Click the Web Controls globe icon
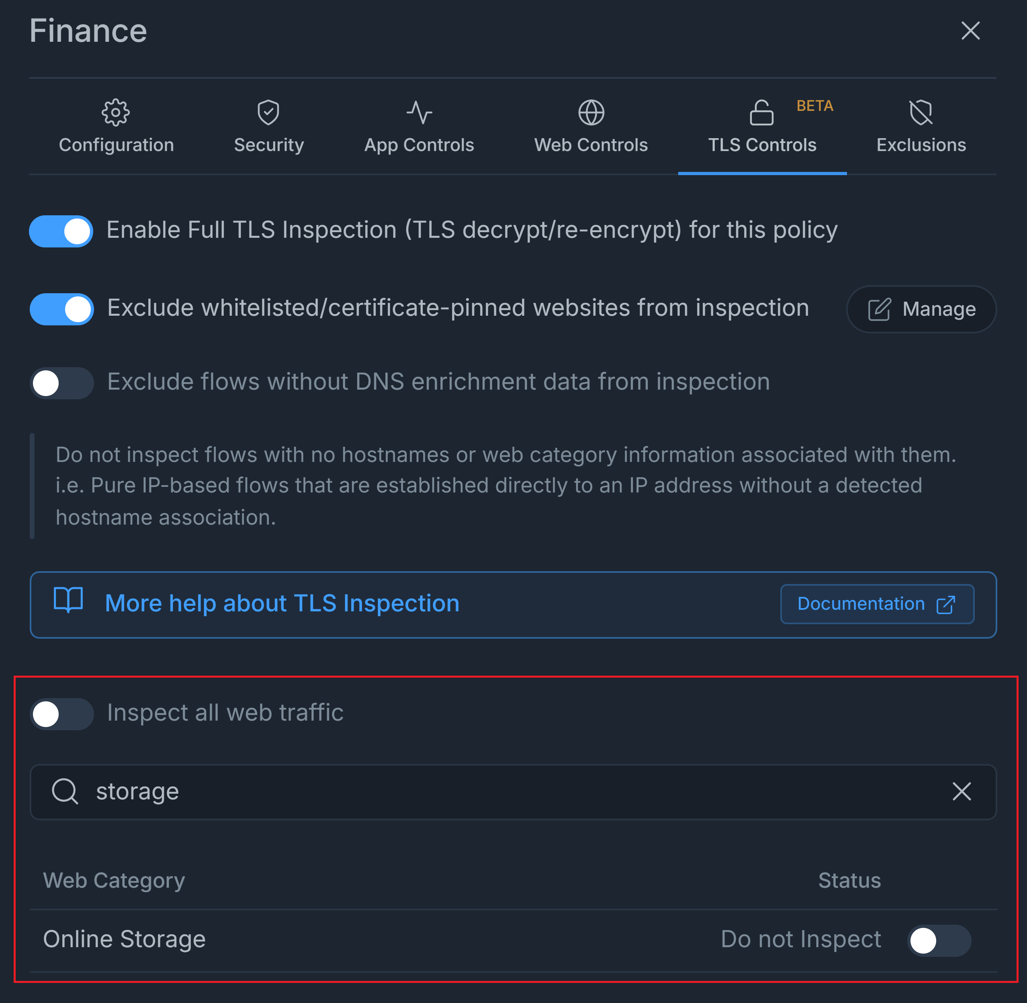 click(591, 112)
